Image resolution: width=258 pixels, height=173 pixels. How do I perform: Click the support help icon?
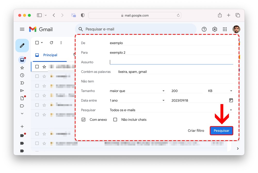tap(204, 29)
